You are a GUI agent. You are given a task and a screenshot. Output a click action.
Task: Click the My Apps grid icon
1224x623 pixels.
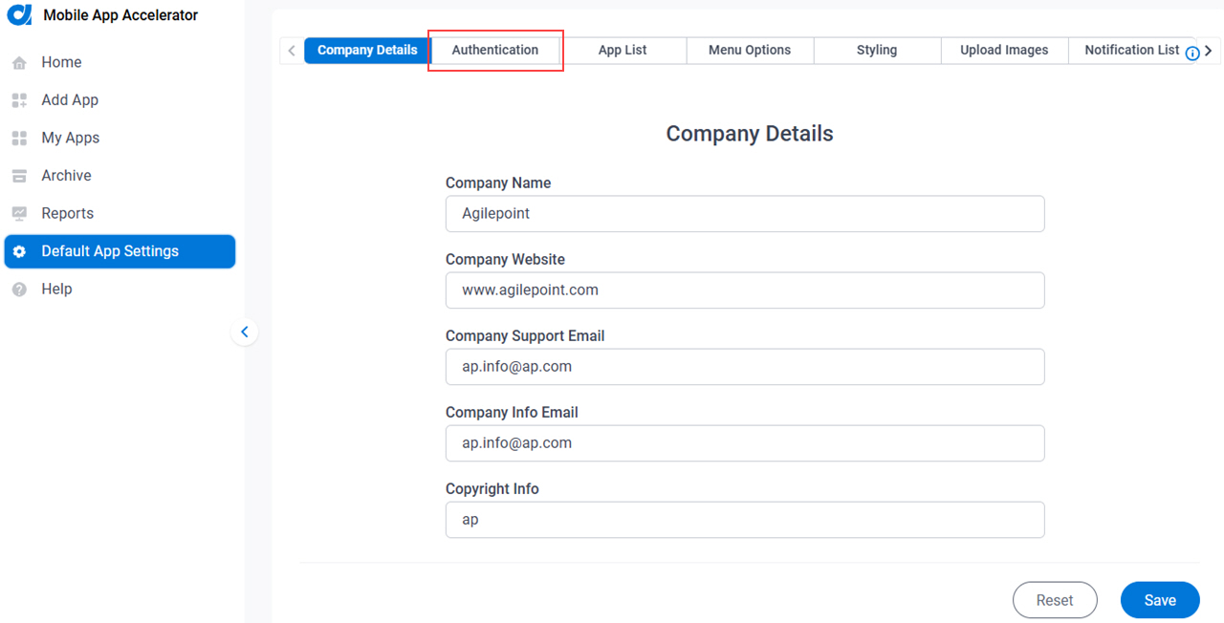click(19, 139)
